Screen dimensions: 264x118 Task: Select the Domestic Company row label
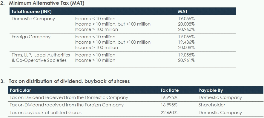tap(33, 19)
